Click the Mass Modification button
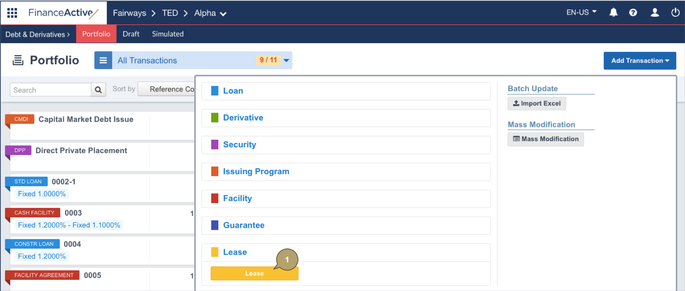Viewport: 685px width, 291px height. point(546,139)
